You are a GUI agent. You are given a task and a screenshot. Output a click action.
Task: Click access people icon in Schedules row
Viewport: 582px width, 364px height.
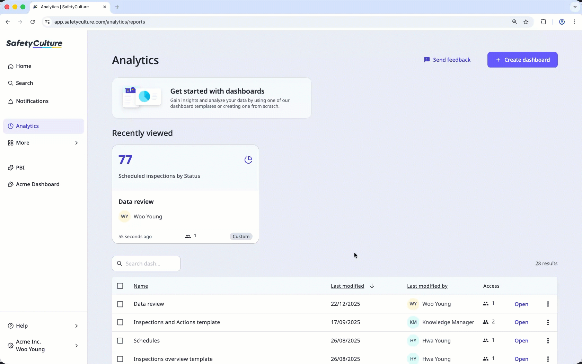pyautogui.click(x=486, y=340)
